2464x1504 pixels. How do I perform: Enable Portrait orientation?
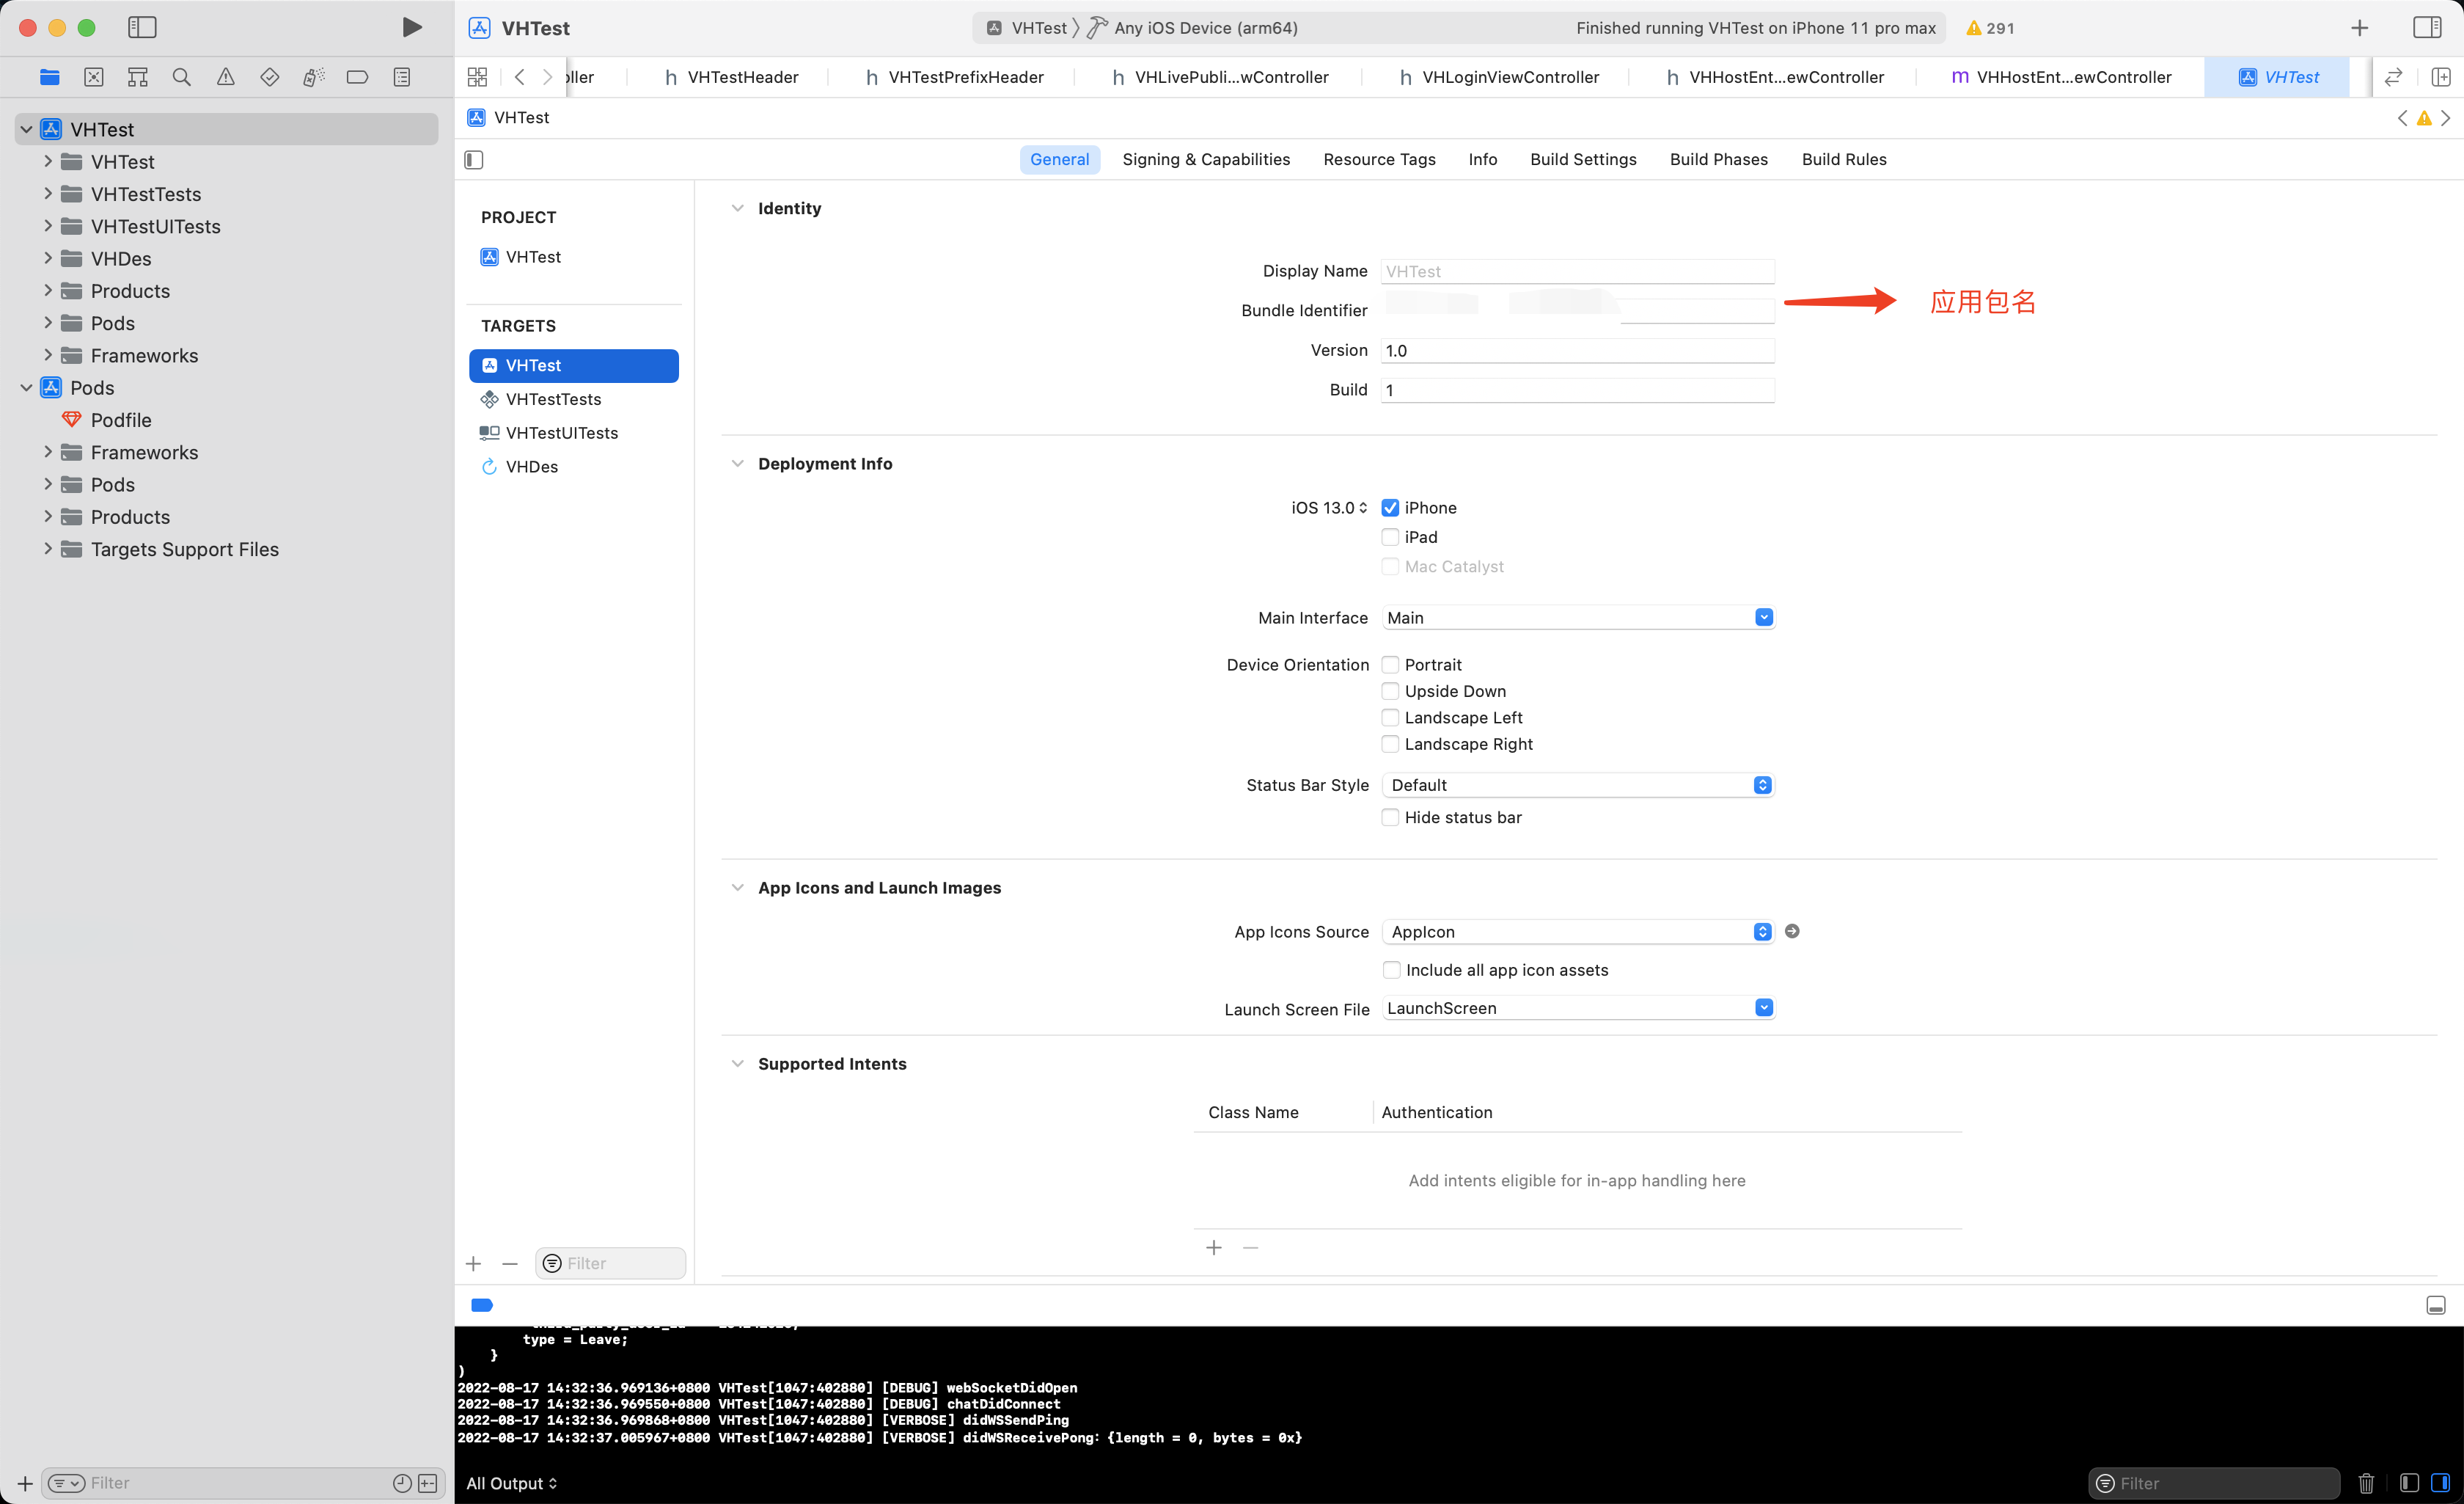(1390, 665)
